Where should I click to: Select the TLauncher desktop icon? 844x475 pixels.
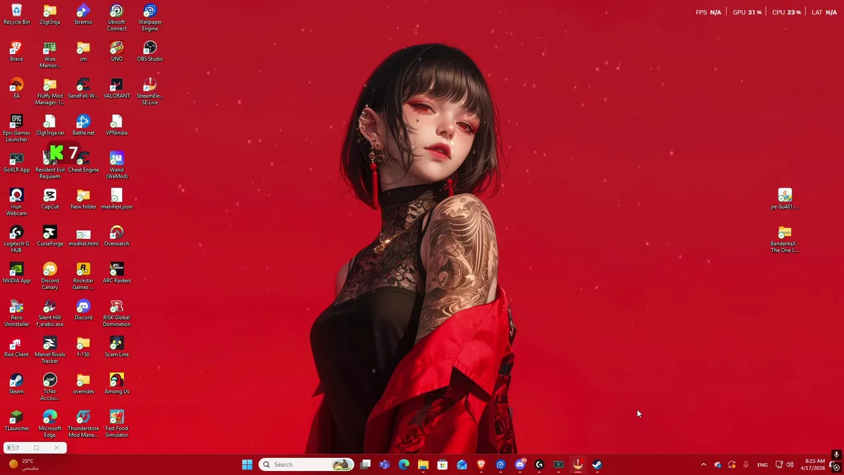tap(16, 421)
